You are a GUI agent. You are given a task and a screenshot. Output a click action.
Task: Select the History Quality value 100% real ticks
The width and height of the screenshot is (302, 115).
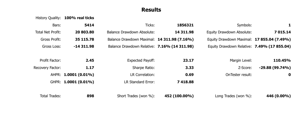[x=79, y=18]
